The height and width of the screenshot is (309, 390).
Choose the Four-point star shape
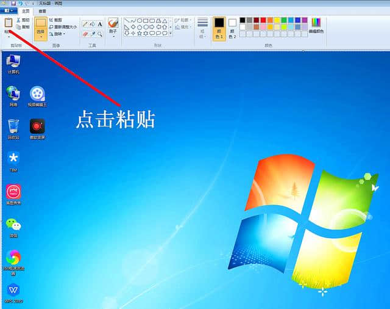133,33
